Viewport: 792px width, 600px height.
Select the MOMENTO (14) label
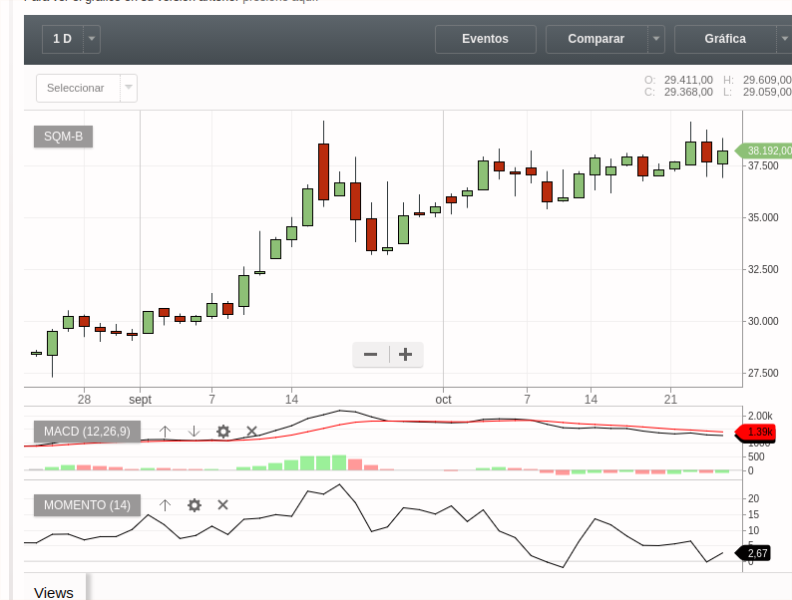[x=87, y=505]
